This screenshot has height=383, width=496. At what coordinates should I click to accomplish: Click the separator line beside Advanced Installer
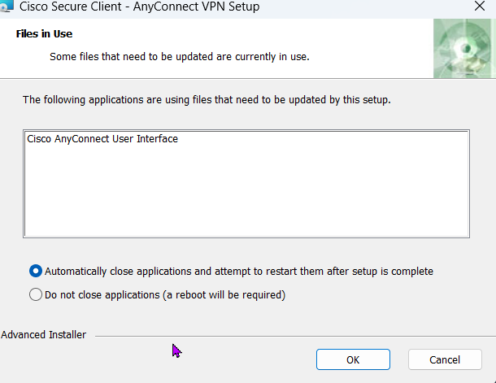point(285,335)
